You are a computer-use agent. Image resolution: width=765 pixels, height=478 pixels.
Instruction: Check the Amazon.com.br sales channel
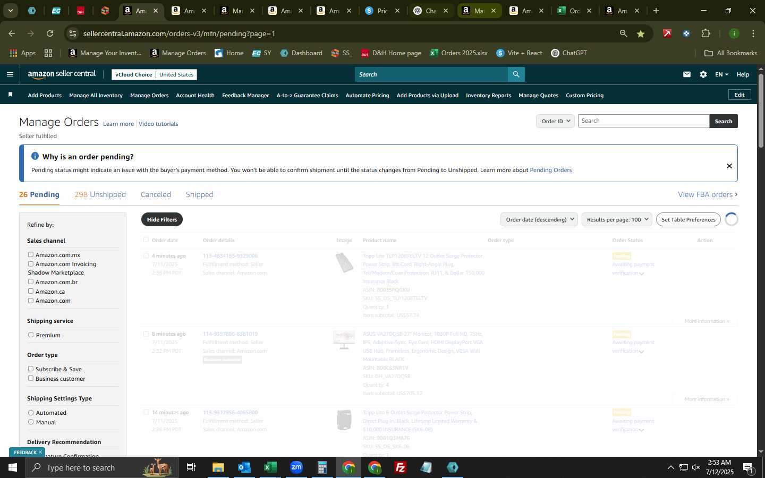coord(31,282)
